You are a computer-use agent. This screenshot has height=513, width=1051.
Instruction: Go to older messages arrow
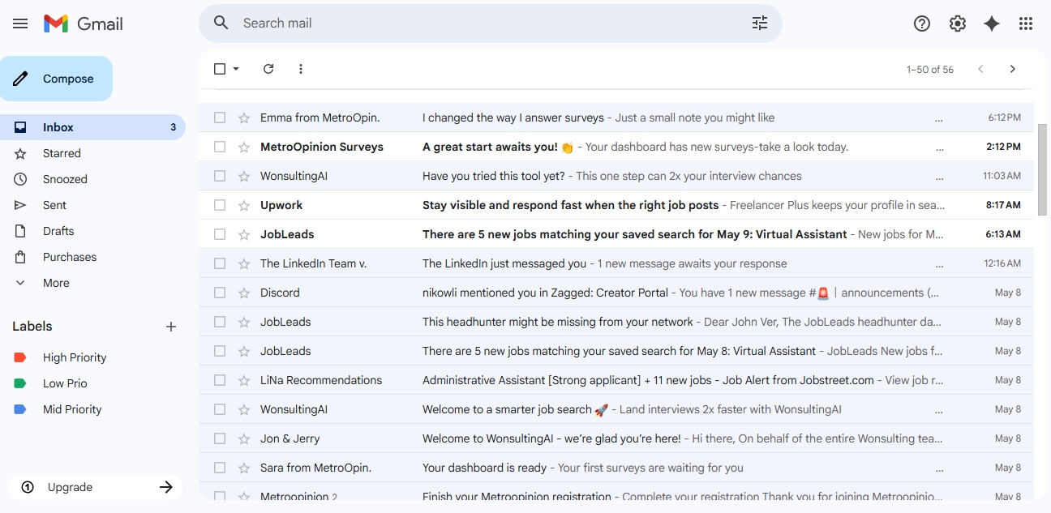[1012, 69]
